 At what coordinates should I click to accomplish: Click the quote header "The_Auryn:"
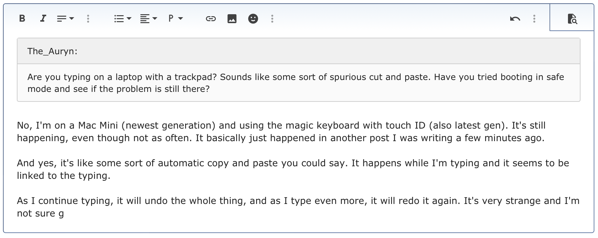click(52, 51)
